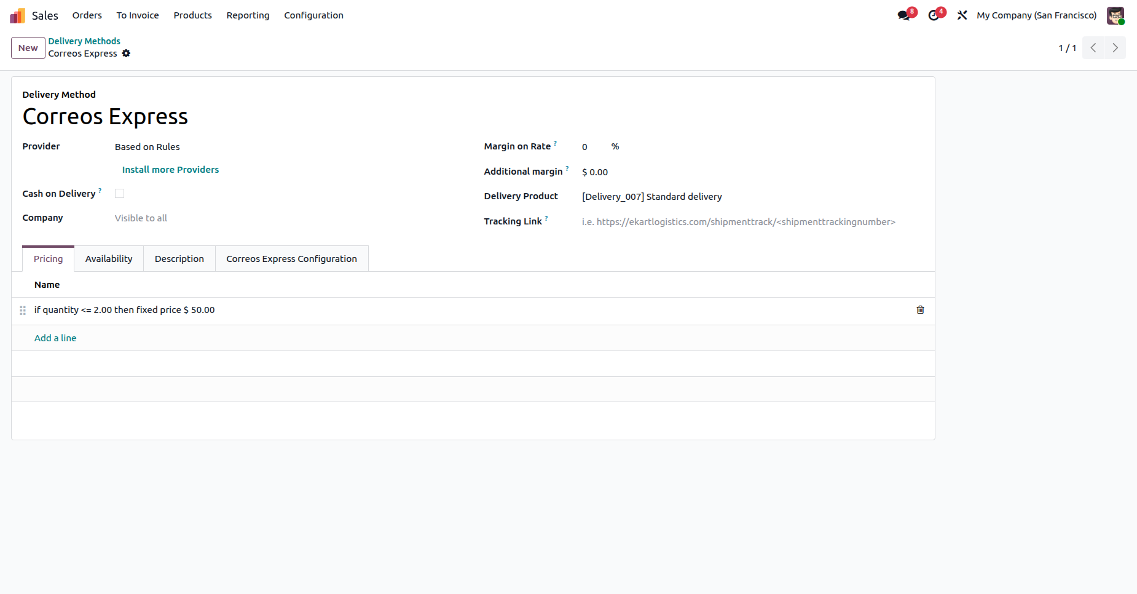Click the New button
Screen dimensions: 1137x594
28,48
